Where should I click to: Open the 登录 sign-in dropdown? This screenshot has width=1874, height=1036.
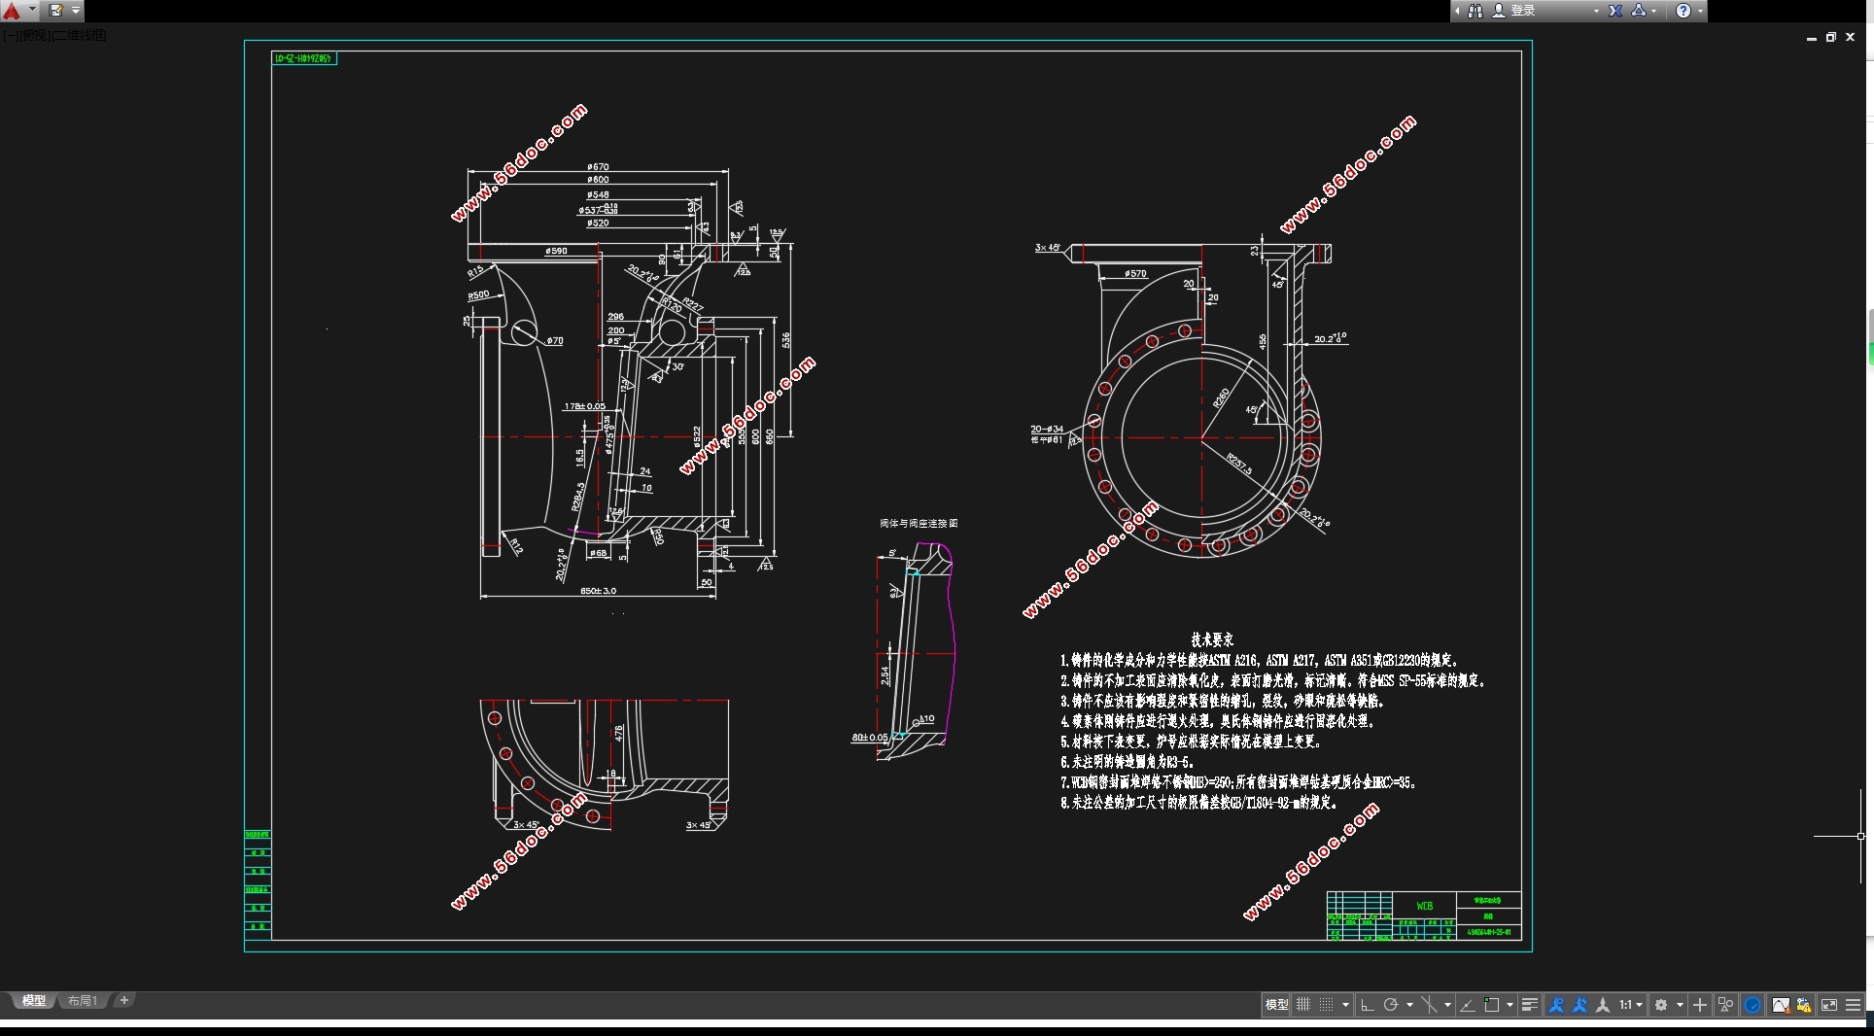coord(1547,11)
